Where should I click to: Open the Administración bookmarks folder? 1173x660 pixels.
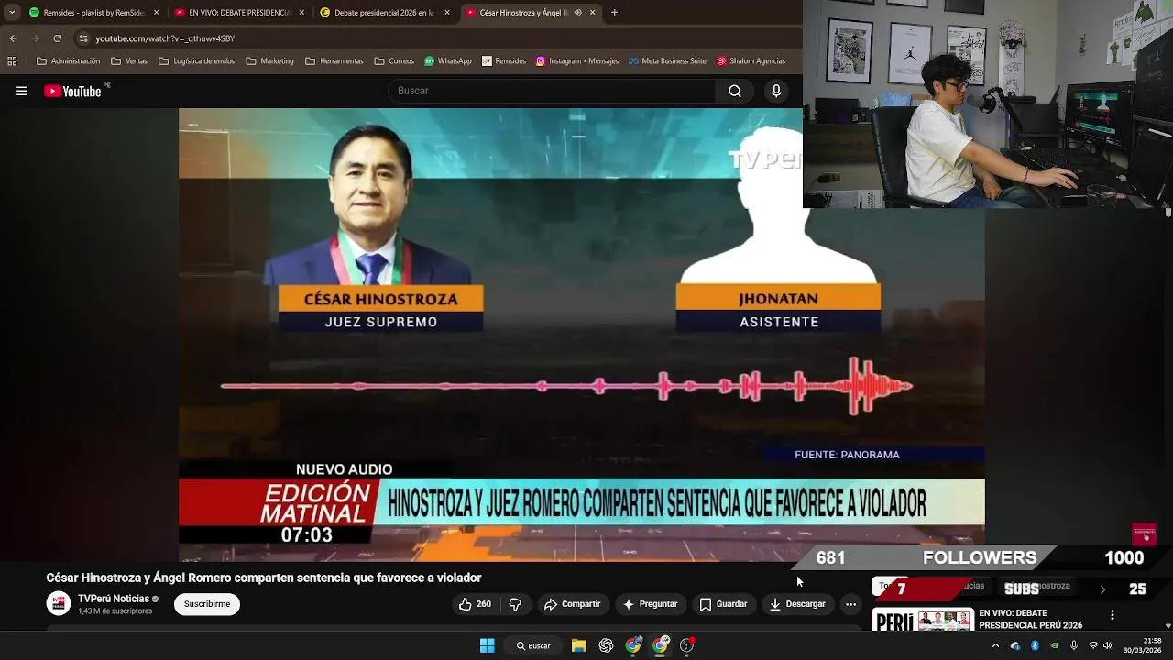(x=68, y=61)
